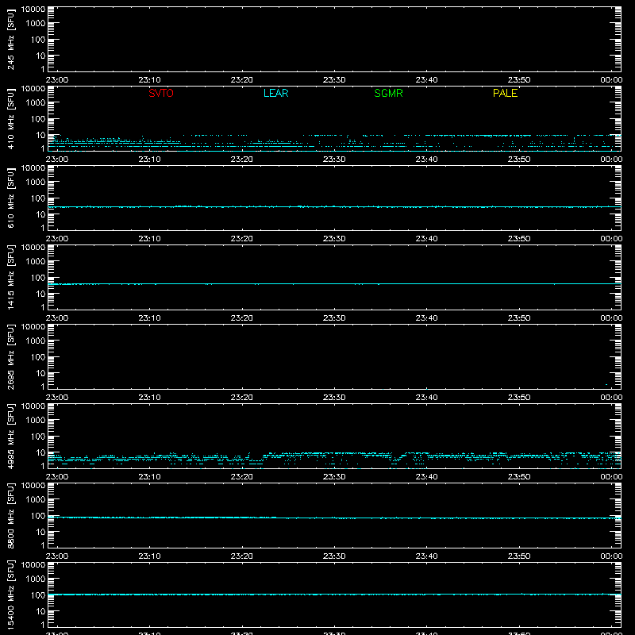Select the 245 MHz [SFU] axis title
Screen dimensions: 635x635
pyautogui.click(x=11, y=40)
